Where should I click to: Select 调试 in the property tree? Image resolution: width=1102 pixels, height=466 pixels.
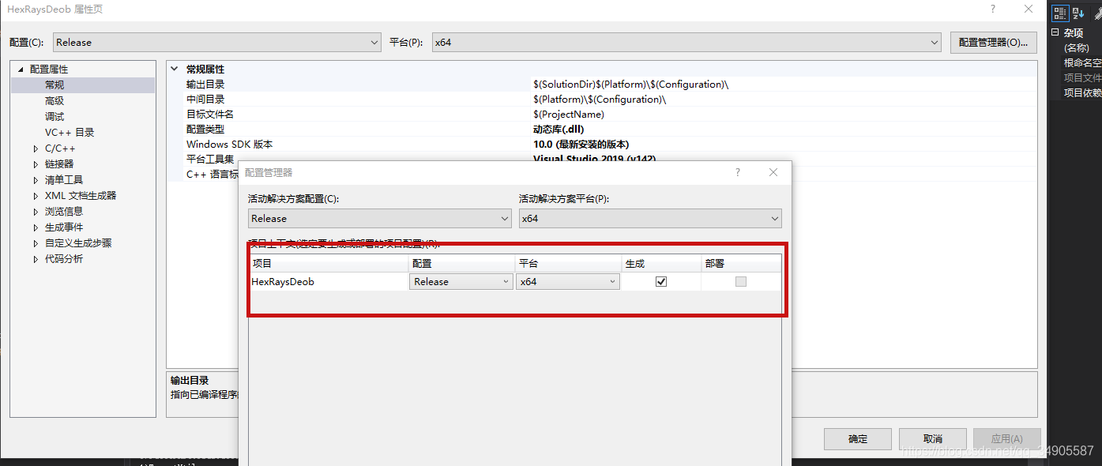[55, 117]
